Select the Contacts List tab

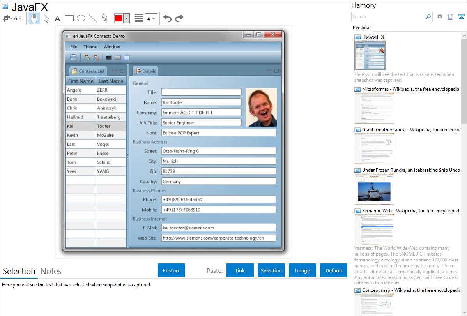click(88, 71)
